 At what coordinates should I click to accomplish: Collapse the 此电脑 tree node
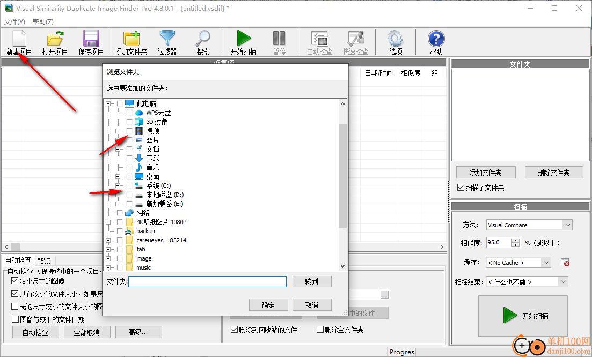(108, 103)
